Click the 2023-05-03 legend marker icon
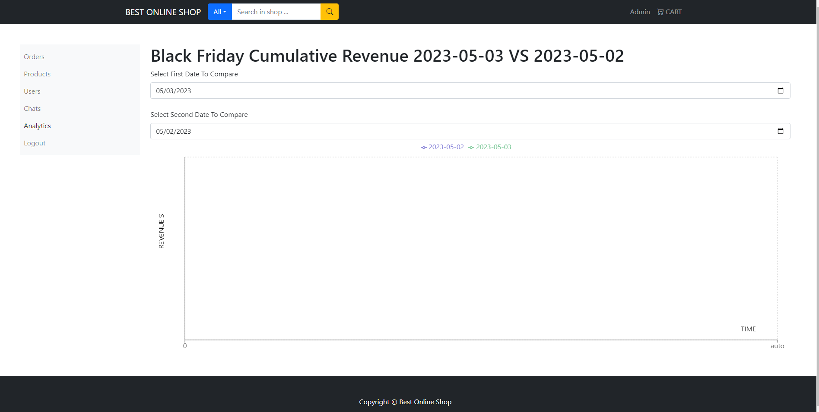 pyautogui.click(x=471, y=147)
